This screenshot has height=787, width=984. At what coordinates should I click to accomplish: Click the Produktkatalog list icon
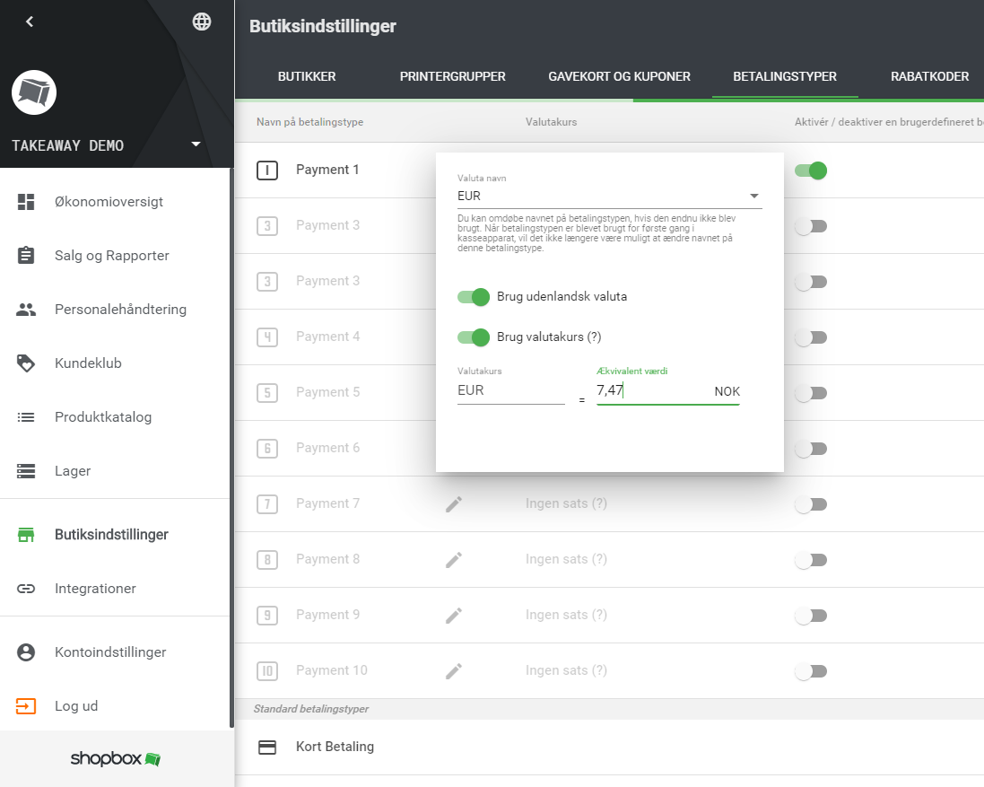(26, 417)
